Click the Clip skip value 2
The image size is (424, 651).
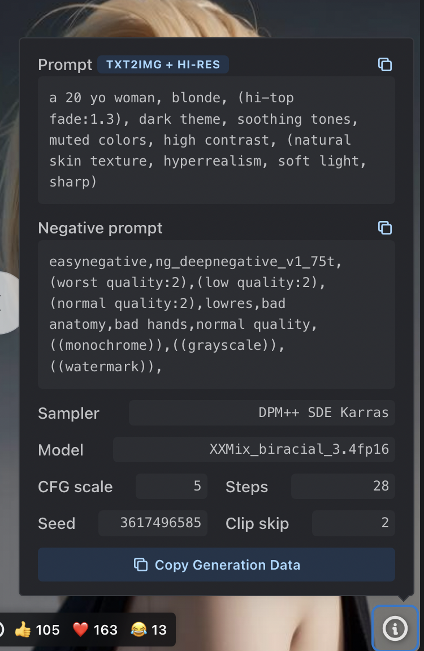353,523
